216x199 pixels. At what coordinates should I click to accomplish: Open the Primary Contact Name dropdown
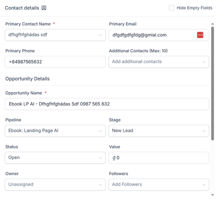click(55, 35)
